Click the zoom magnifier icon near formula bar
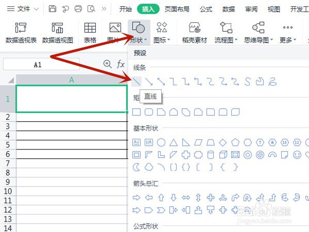 (108, 64)
